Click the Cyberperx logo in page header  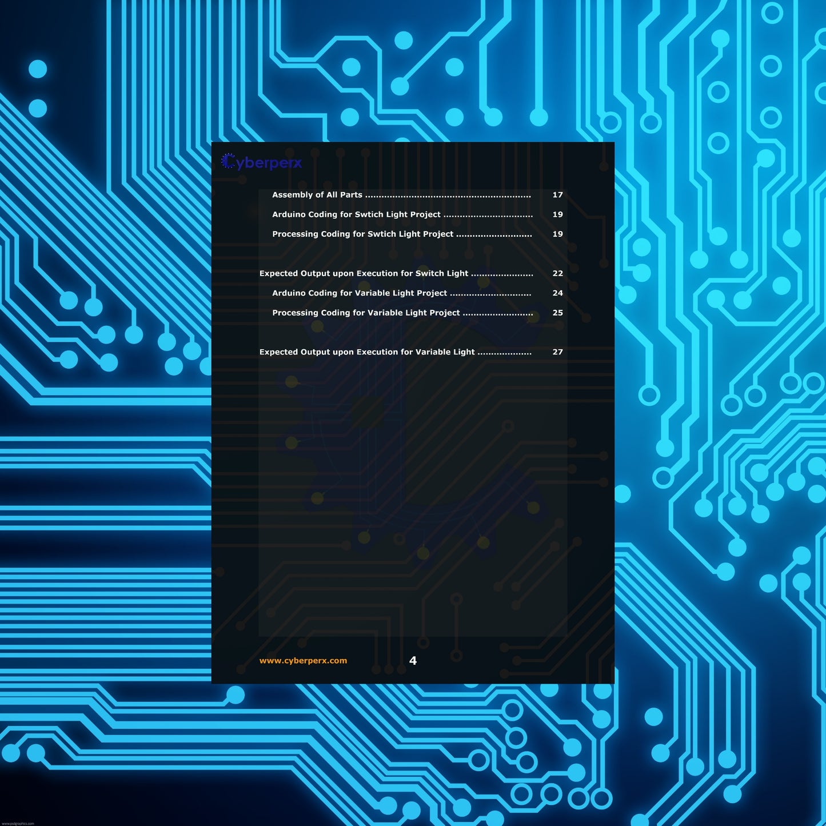[262, 163]
